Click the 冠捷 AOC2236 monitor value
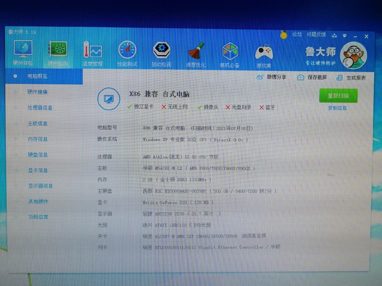 (x=182, y=214)
